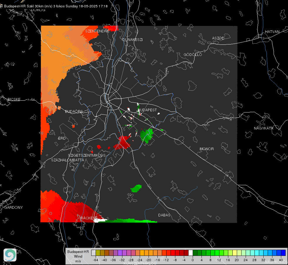Click the '-40' legend value
The height and width of the screenshot is (265, 288).
pos(104,260)
